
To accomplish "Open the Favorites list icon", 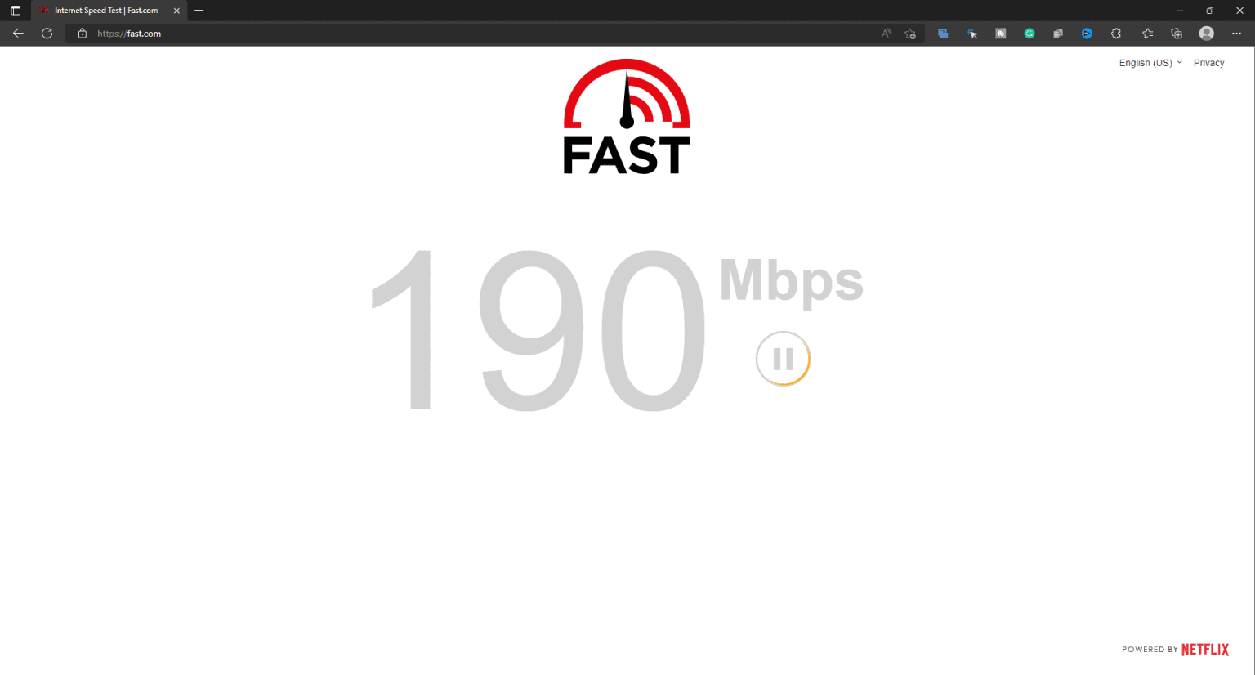I will [1148, 34].
